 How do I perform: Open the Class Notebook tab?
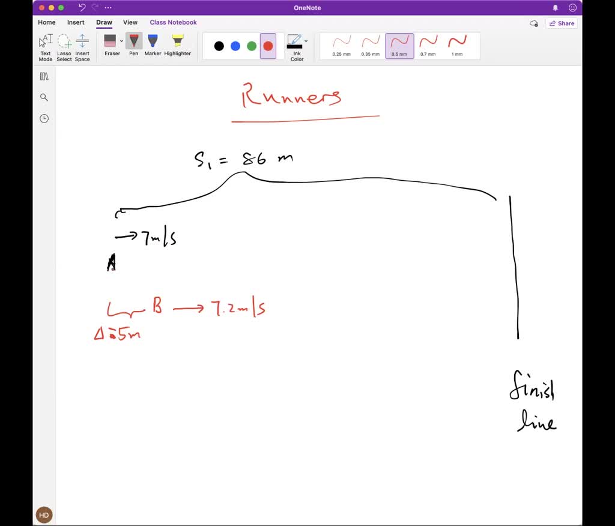pos(174,22)
